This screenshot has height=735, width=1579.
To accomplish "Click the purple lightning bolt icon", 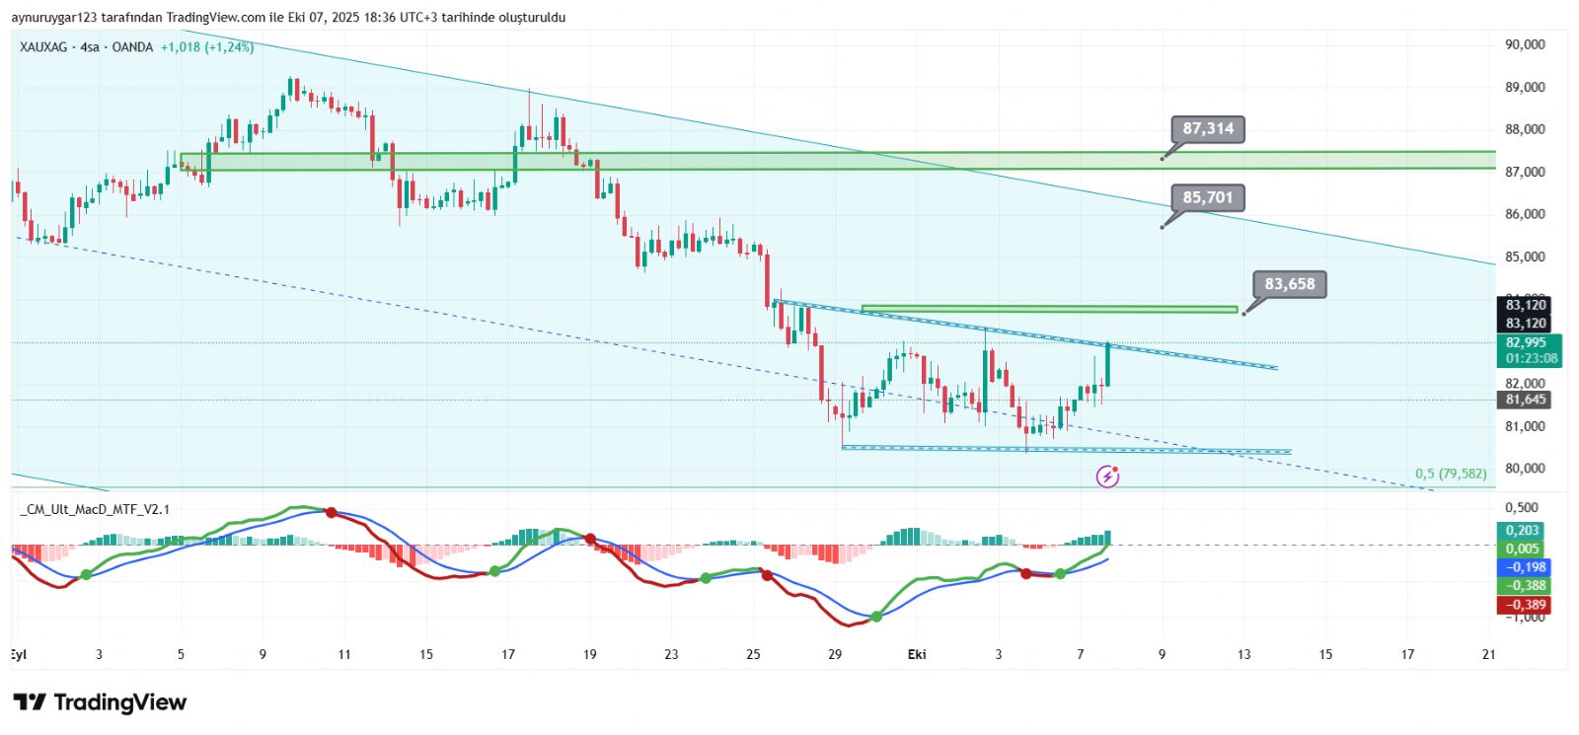I will coord(1107,478).
